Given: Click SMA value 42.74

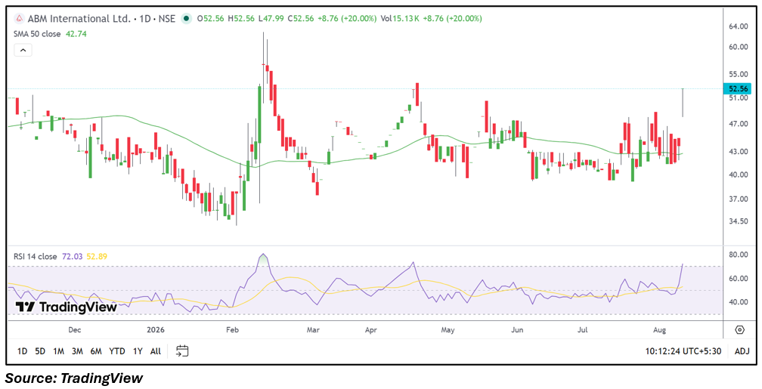Looking at the screenshot, I should coord(76,34).
